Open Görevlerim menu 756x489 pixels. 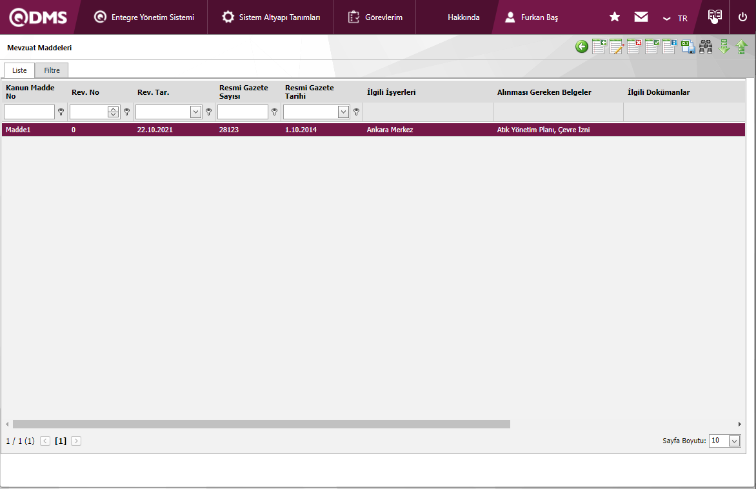375,17
